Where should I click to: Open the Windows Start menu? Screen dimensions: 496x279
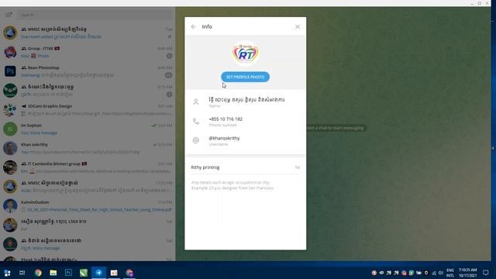coord(7,273)
